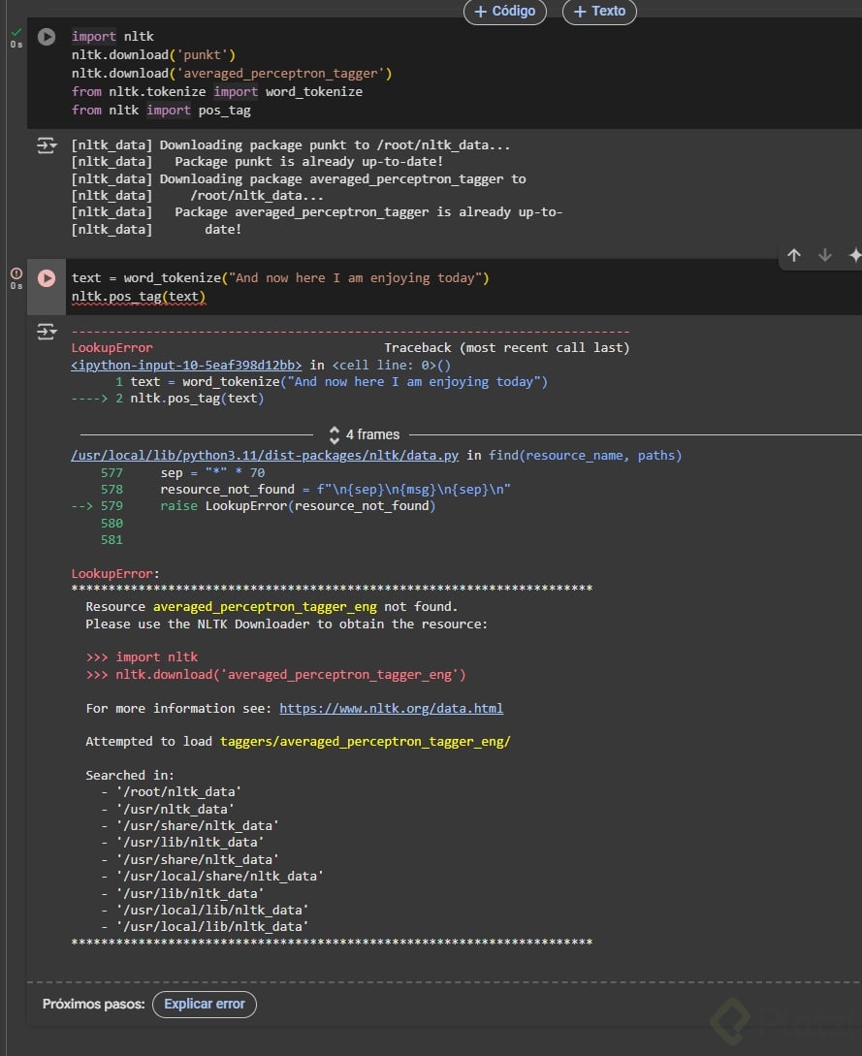Open the nltk/data.py file path link
This screenshot has width=862, height=1056.
pyautogui.click(x=265, y=456)
